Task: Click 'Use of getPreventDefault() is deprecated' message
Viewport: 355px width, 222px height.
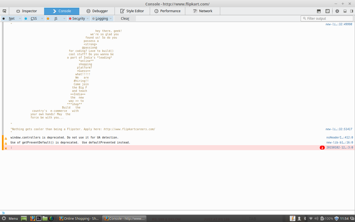Action: click(70, 142)
